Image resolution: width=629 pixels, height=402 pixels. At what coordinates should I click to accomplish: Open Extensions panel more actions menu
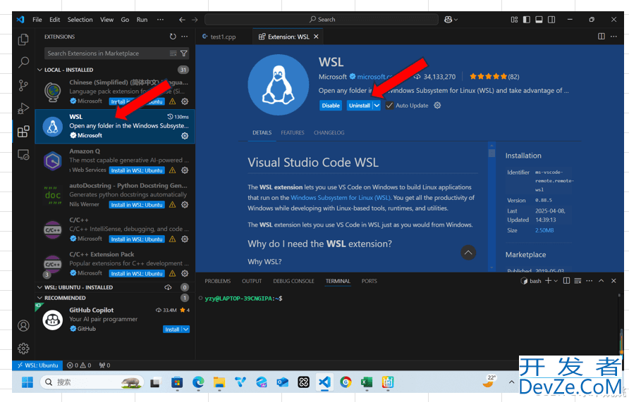pos(184,37)
